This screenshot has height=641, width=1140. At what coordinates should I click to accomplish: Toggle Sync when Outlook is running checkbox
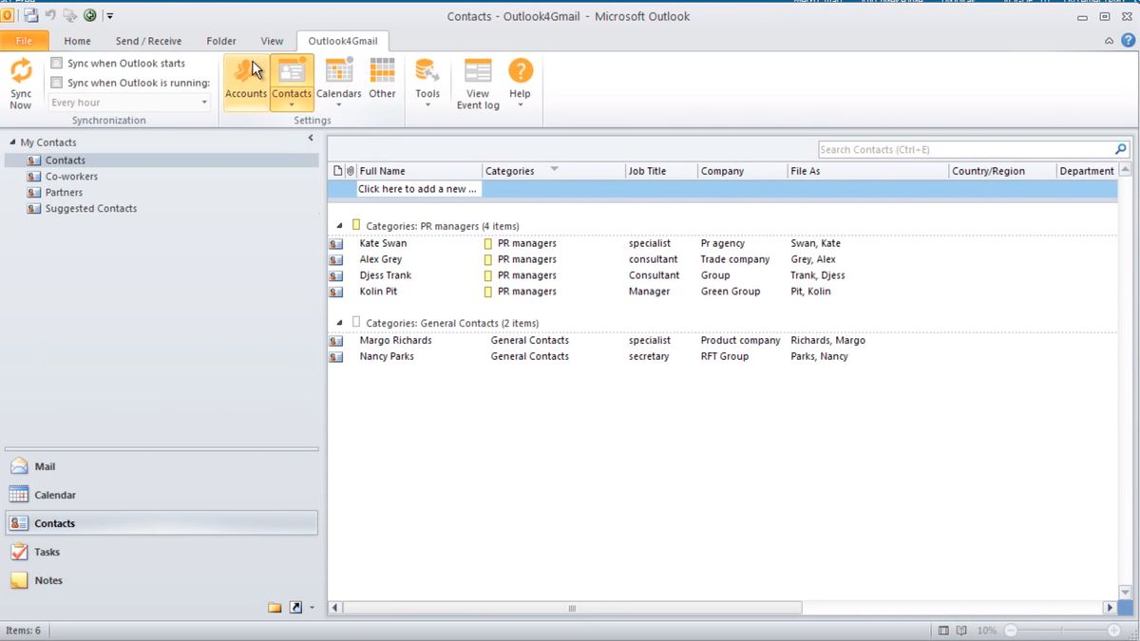(x=56, y=83)
